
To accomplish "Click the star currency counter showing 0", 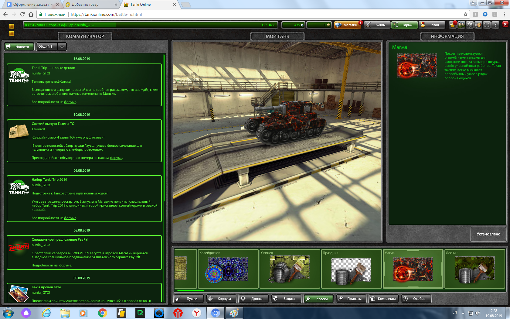I will [319, 25].
